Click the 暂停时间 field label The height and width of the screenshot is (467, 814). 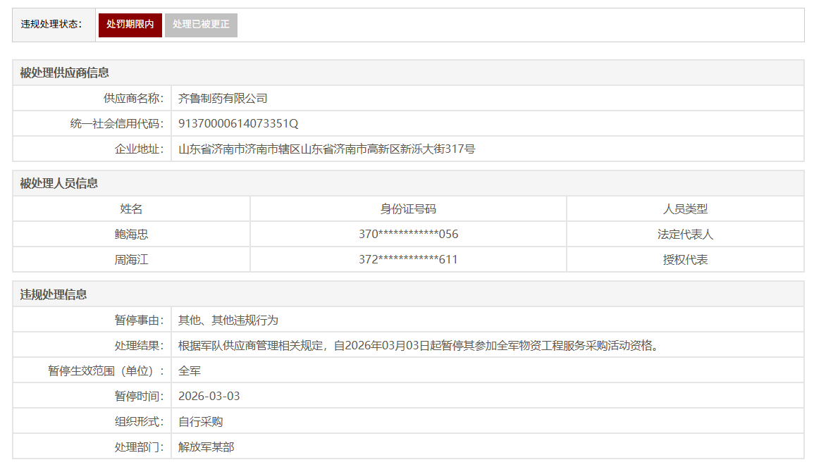tap(139, 397)
